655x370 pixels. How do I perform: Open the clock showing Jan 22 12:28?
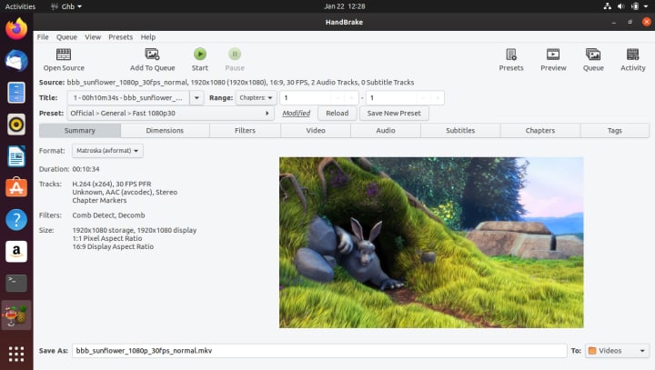click(x=344, y=6)
